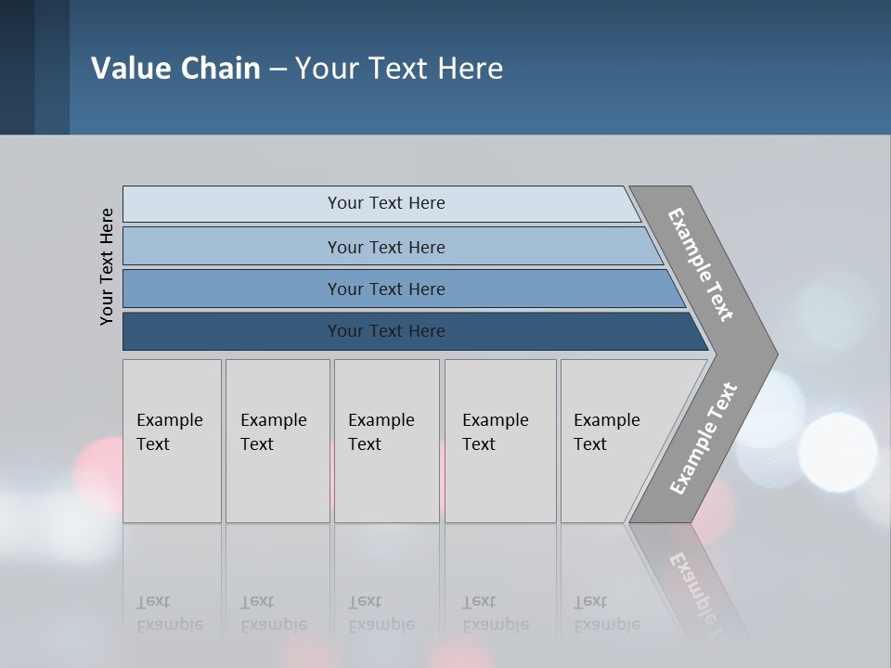Select the fourth gray Example Text box
This screenshot has width=891, height=668.
[500, 441]
